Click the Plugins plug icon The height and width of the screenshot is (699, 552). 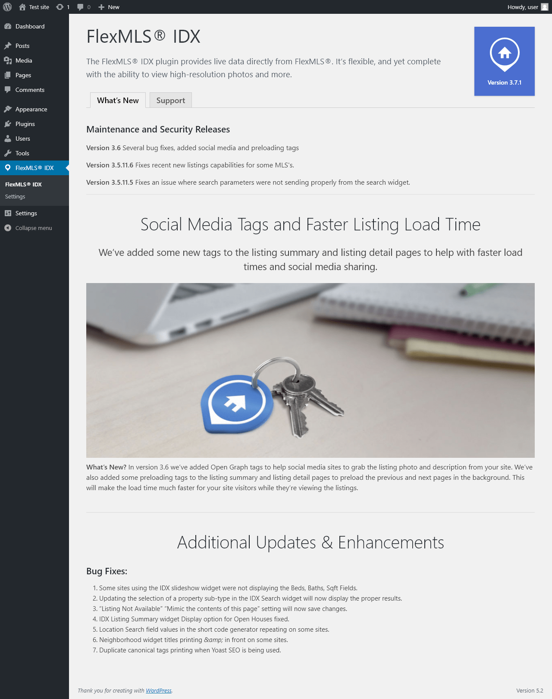8,124
